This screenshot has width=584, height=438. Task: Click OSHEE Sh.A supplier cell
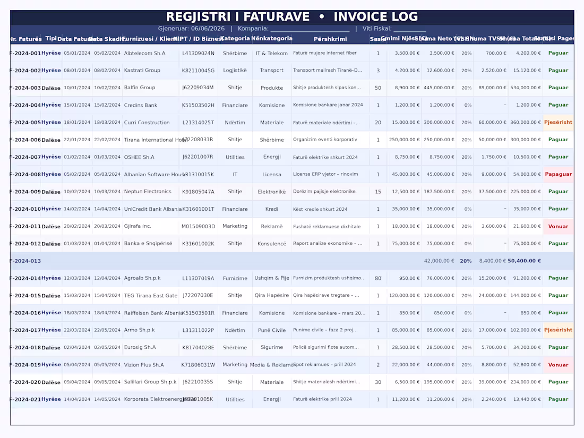tap(139, 157)
